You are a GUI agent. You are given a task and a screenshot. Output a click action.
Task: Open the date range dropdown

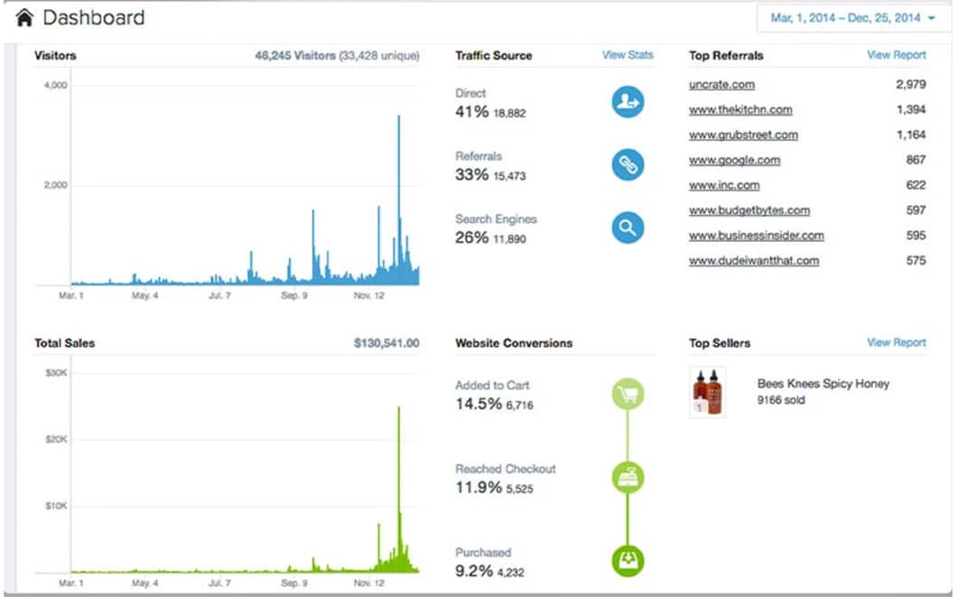pos(852,18)
